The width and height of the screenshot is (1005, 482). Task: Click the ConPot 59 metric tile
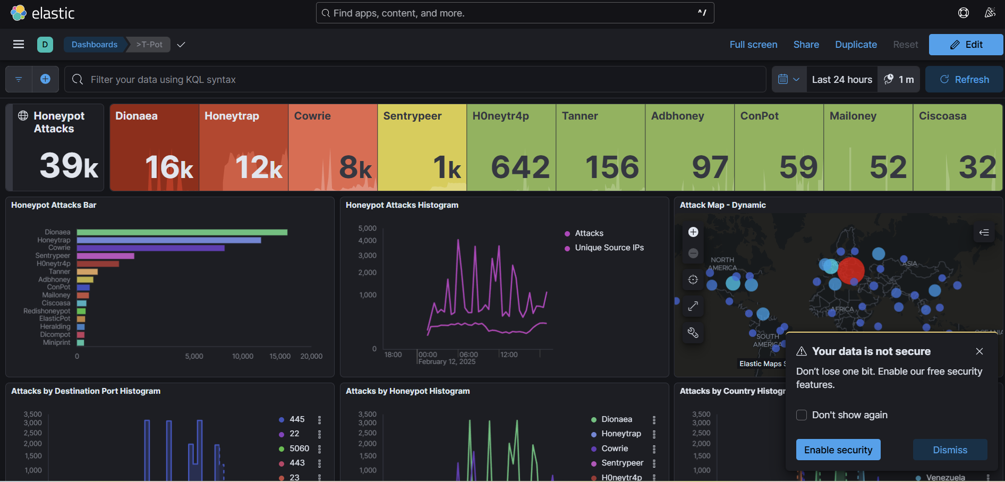[x=779, y=147]
